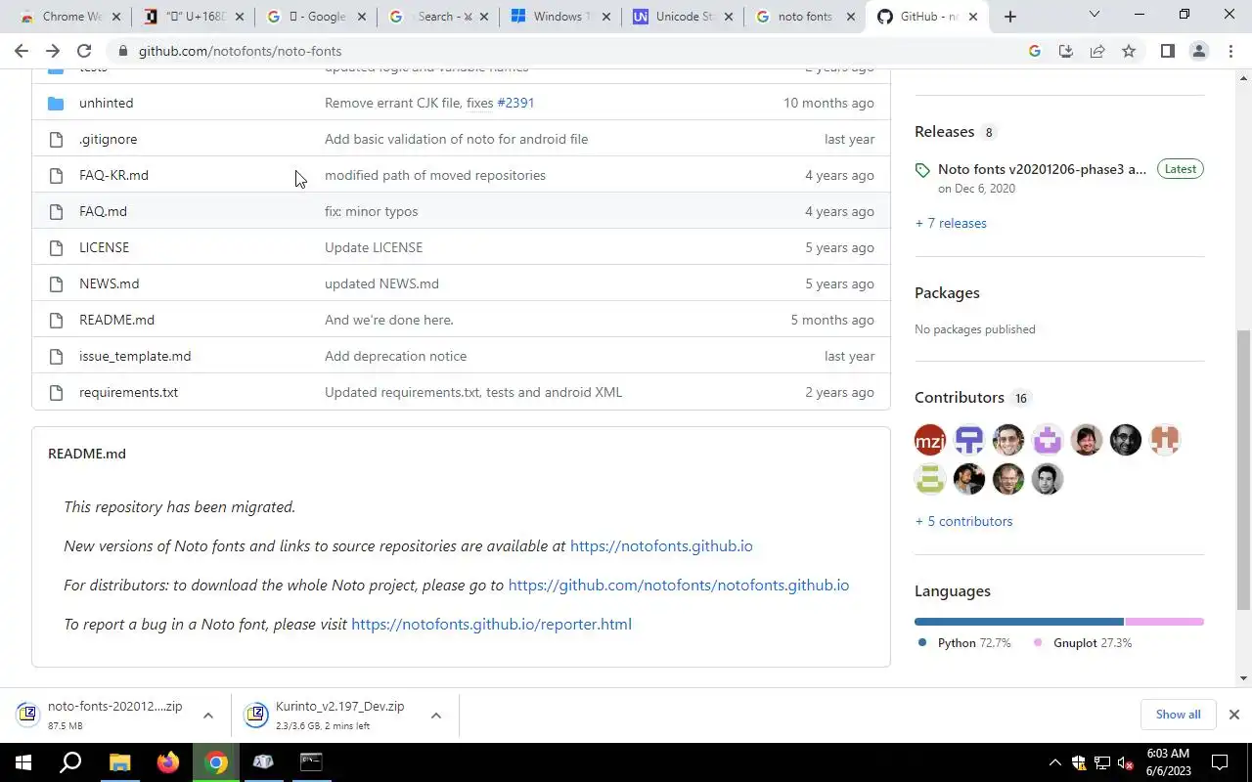Switch to the Windows tab
This screenshot has height=782, width=1252.
(x=559, y=17)
